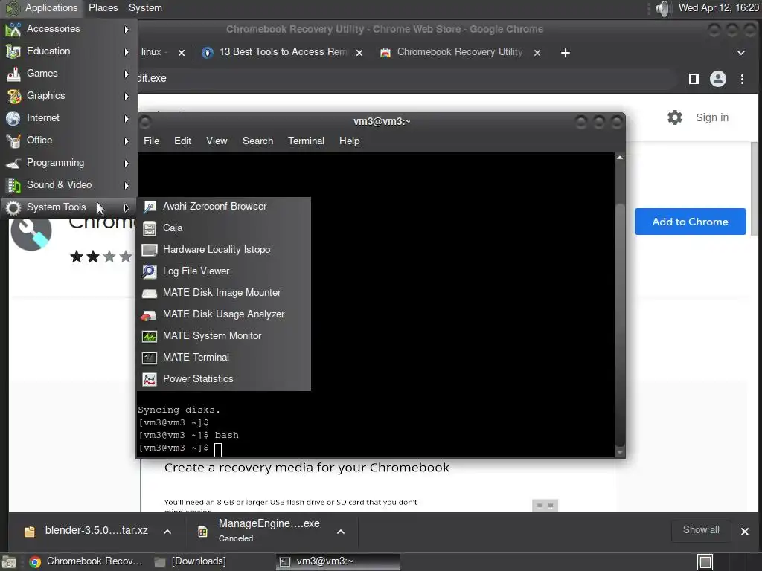Open the Applications menu

tap(42, 8)
